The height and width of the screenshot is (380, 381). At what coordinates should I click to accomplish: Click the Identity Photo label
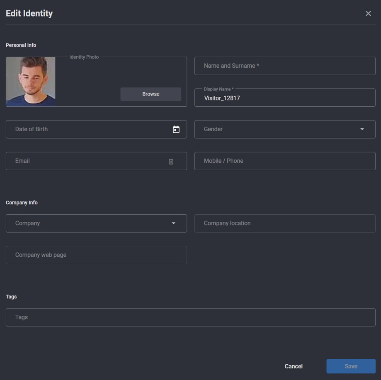point(84,57)
